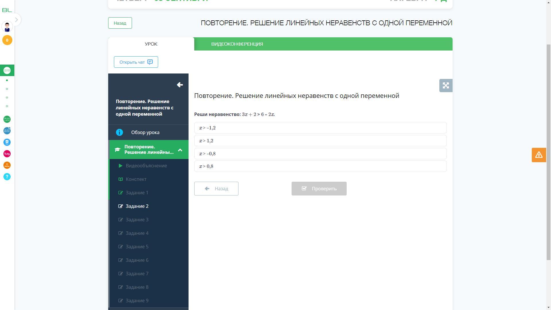Switch to the УРОК tab
The image size is (551, 310).
point(151,44)
